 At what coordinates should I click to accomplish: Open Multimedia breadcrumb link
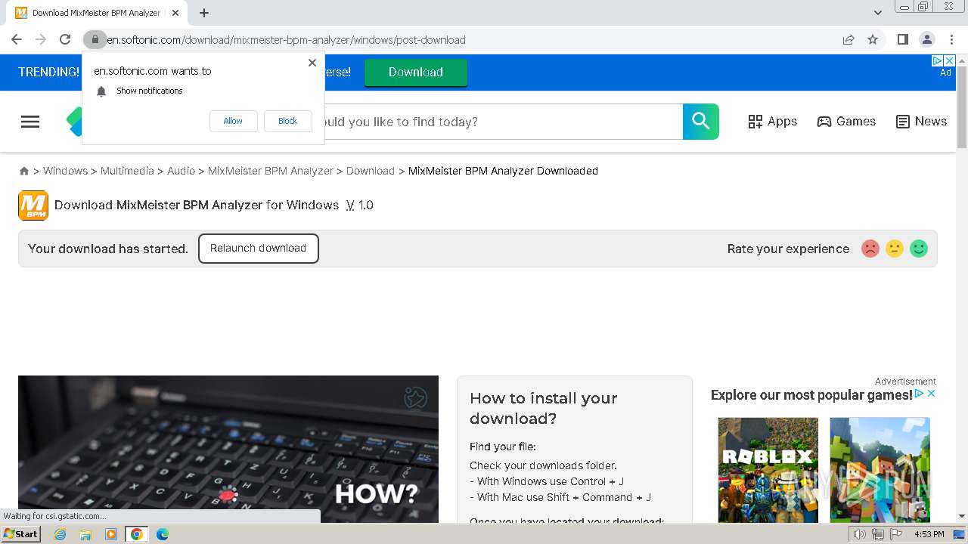127,171
